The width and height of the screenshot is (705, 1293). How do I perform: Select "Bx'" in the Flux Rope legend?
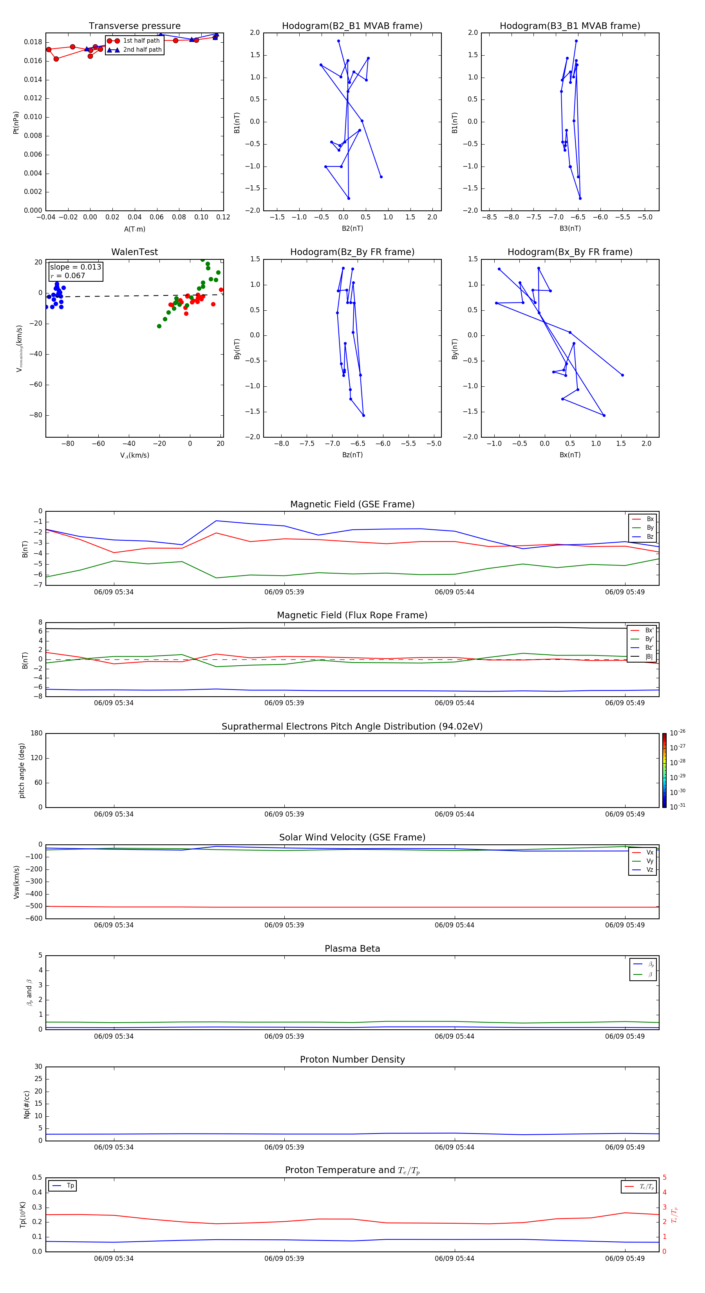point(642,630)
